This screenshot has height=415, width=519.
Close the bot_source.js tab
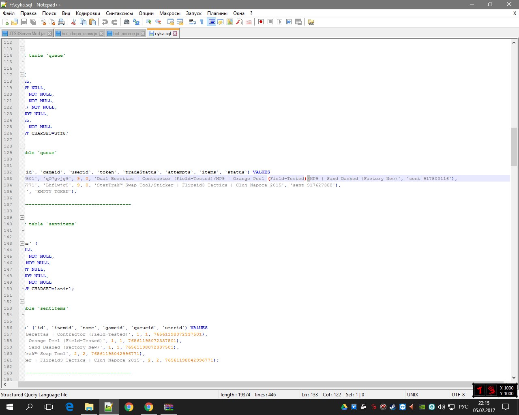(x=143, y=34)
